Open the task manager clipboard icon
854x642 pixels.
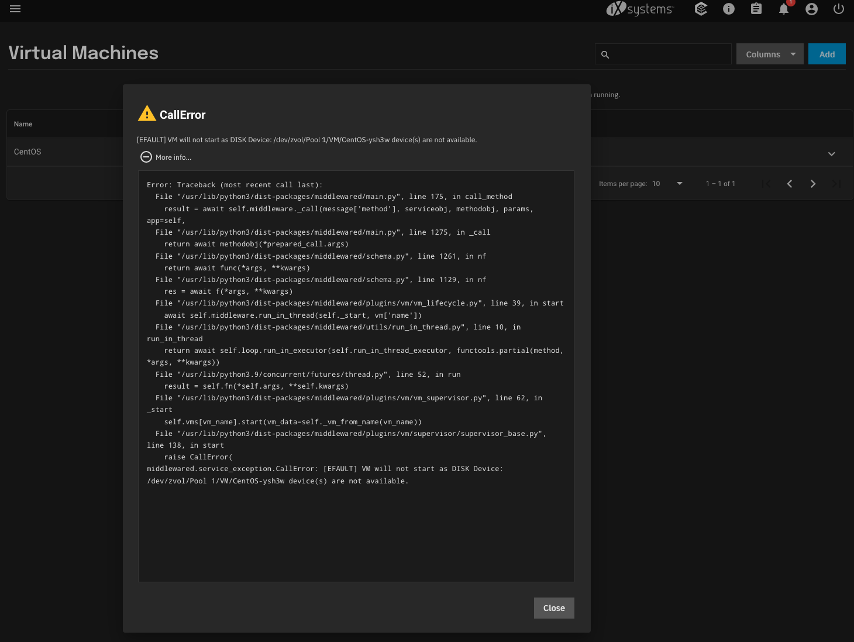(756, 9)
